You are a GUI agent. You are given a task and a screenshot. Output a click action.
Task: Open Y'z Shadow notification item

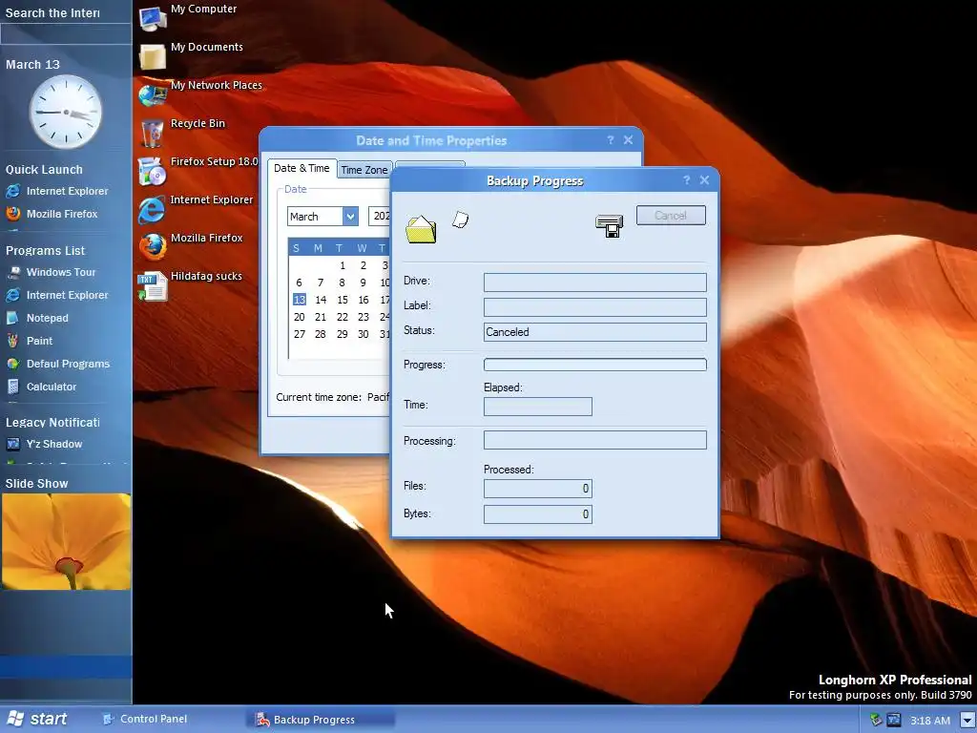pos(44,445)
